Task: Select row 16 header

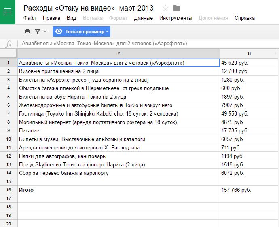Action: point(8,190)
